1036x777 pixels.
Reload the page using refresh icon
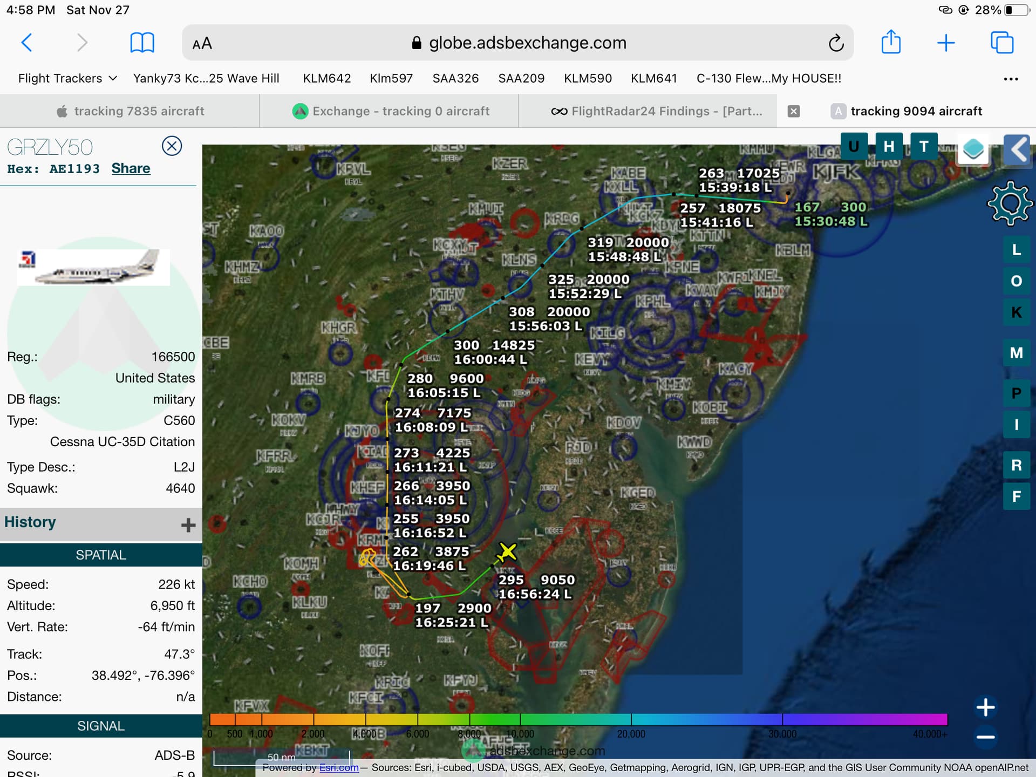pos(836,43)
